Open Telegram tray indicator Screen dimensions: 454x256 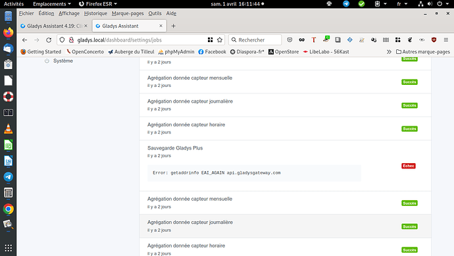pos(346,4)
